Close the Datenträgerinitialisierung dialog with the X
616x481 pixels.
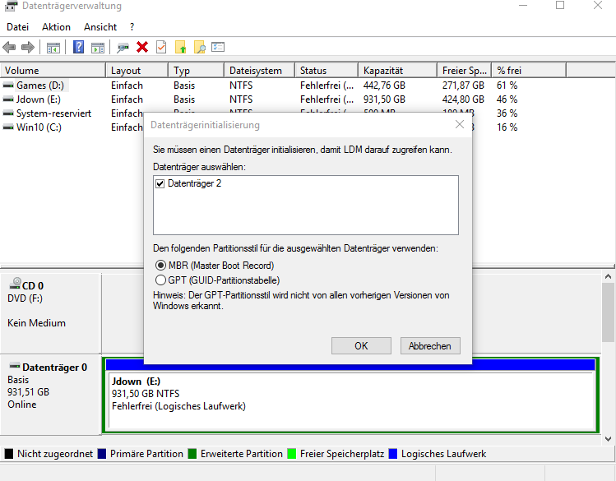tap(460, 124)
